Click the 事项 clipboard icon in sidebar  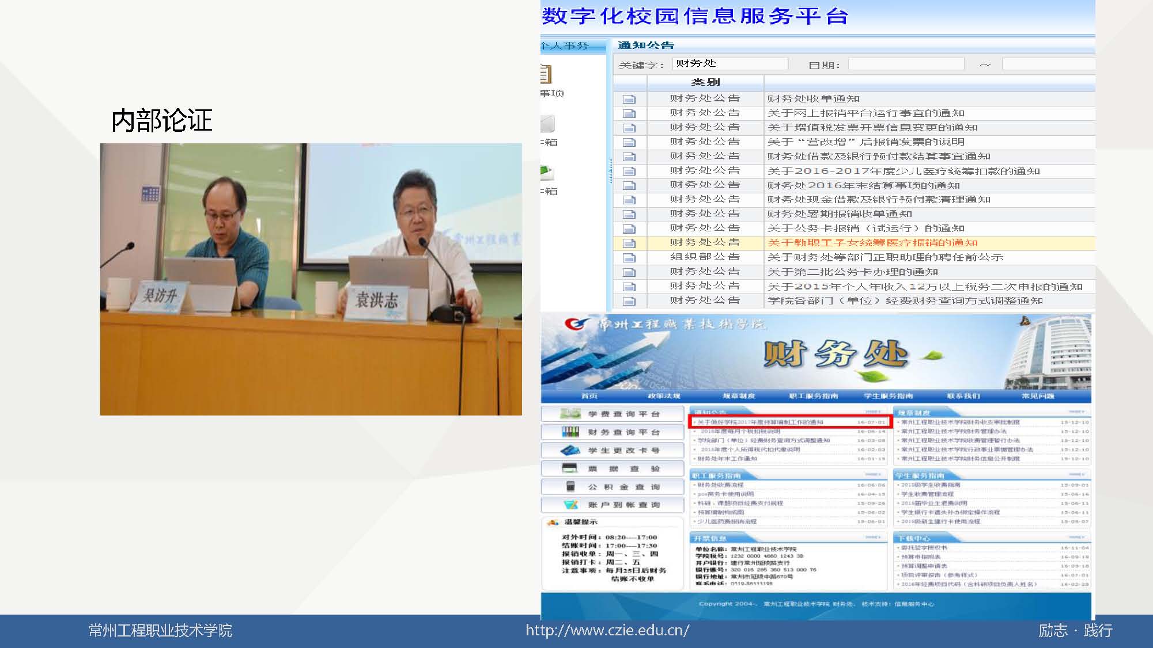pos(545,74)
